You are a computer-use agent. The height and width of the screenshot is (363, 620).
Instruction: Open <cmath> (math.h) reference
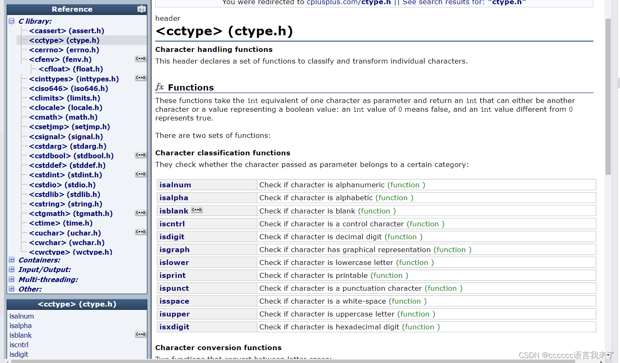63,117
